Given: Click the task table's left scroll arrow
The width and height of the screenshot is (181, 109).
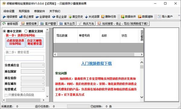Looking at the screenshot, I should 55,54.
